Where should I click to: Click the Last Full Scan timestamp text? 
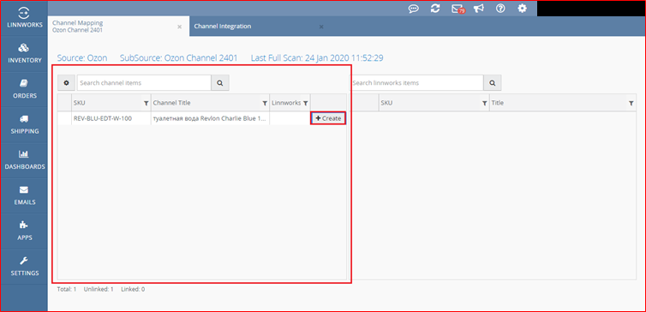(x=317, y=58)
